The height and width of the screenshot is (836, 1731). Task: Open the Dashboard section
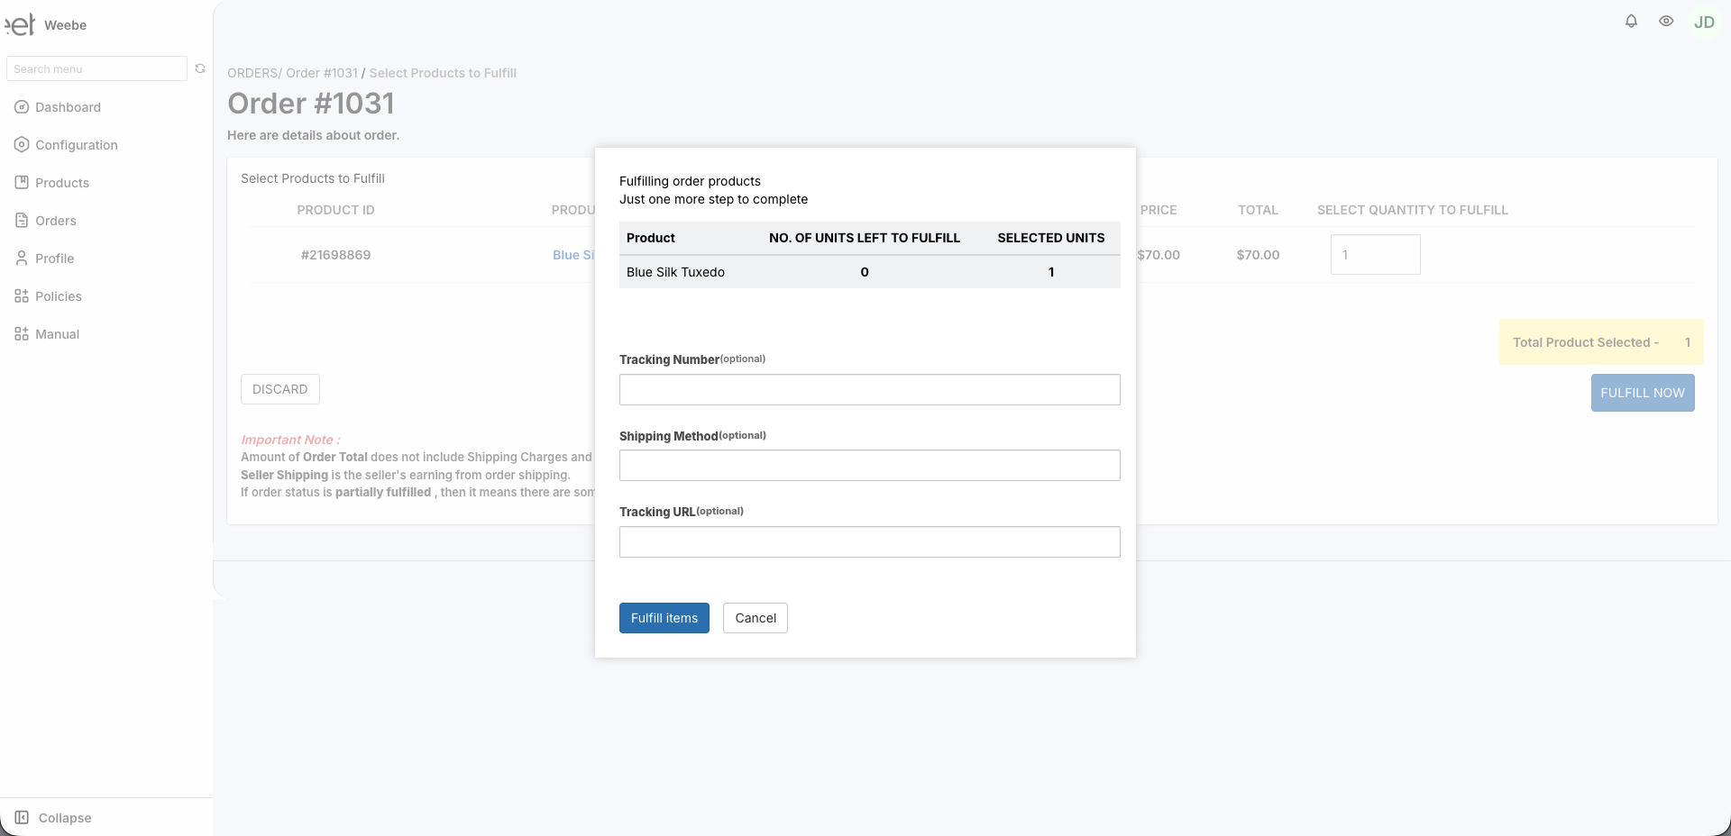(x=68, y=107)
